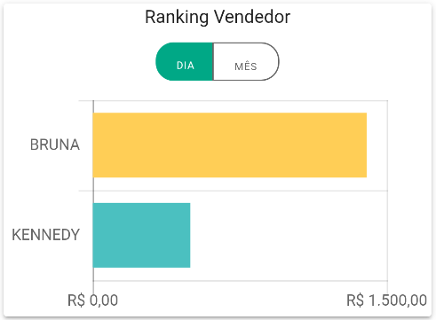Click the KENNEDY vendor label
This screenshot has width=436, height=320.
46,235
